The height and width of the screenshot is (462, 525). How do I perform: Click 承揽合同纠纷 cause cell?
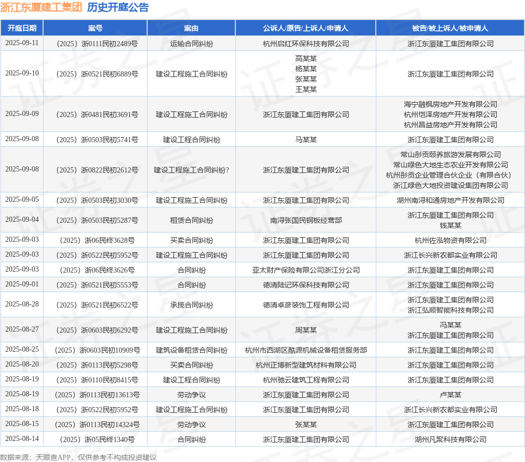coord(192,305)
